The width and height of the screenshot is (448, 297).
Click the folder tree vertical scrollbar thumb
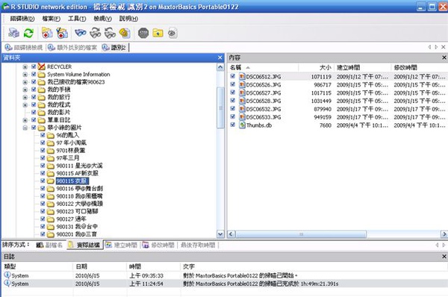coord(220,108)
